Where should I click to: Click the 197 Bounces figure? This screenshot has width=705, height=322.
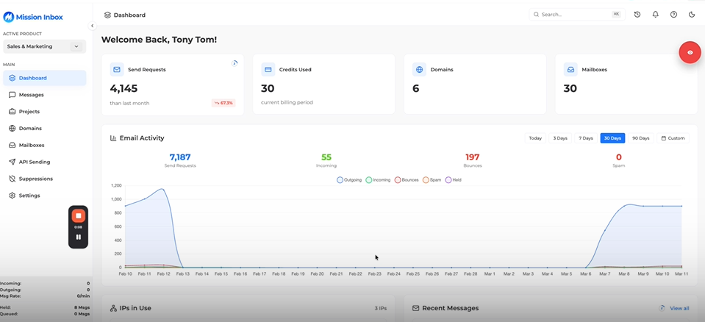click(473, 157)
